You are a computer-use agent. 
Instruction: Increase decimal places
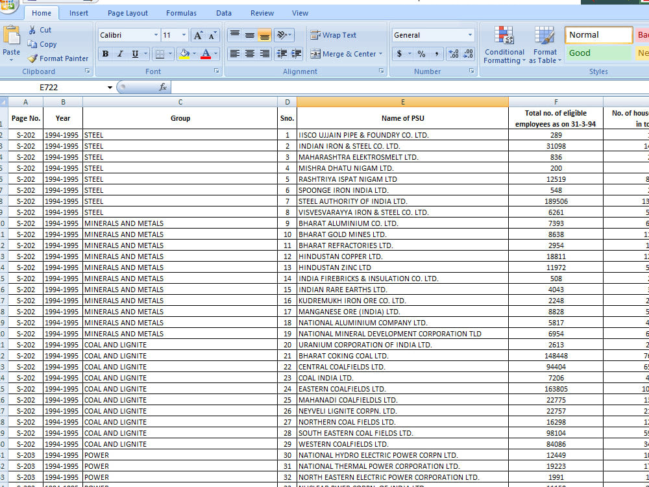454,54
